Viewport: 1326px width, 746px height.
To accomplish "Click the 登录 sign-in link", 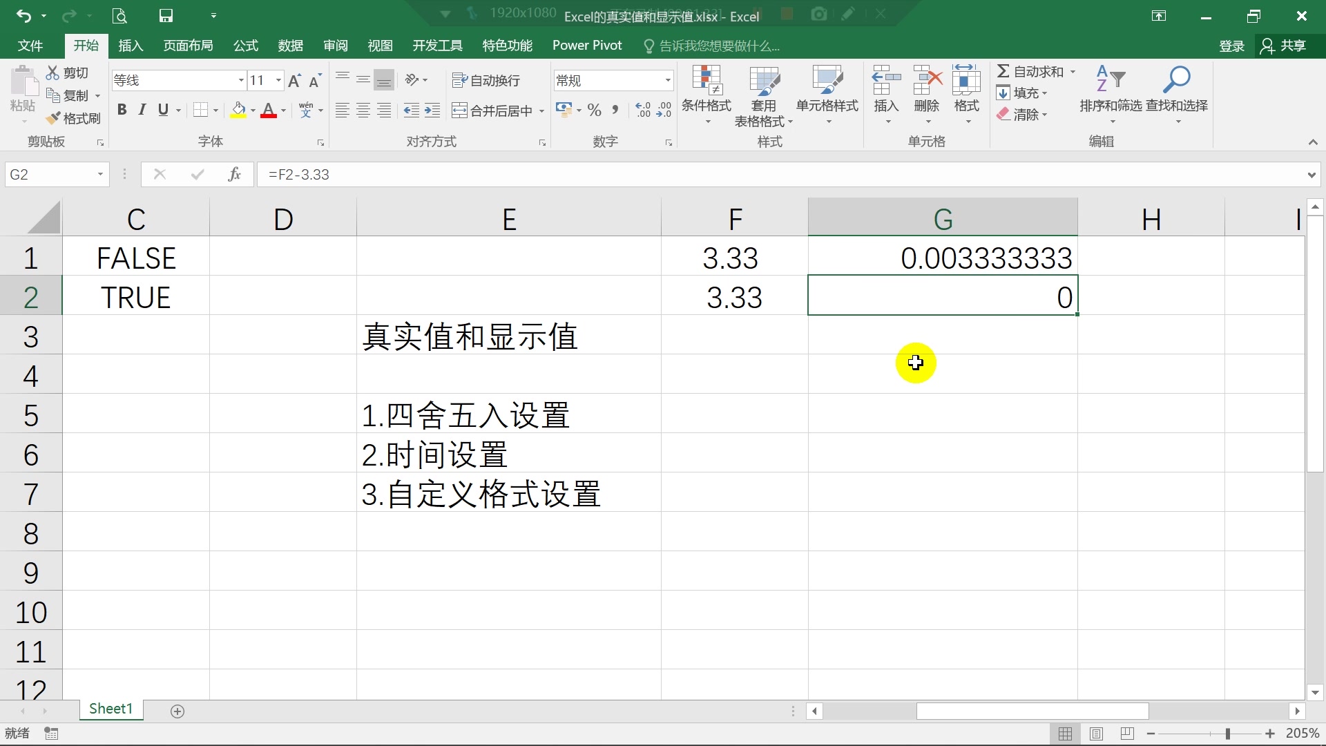I will point(1232,46).
